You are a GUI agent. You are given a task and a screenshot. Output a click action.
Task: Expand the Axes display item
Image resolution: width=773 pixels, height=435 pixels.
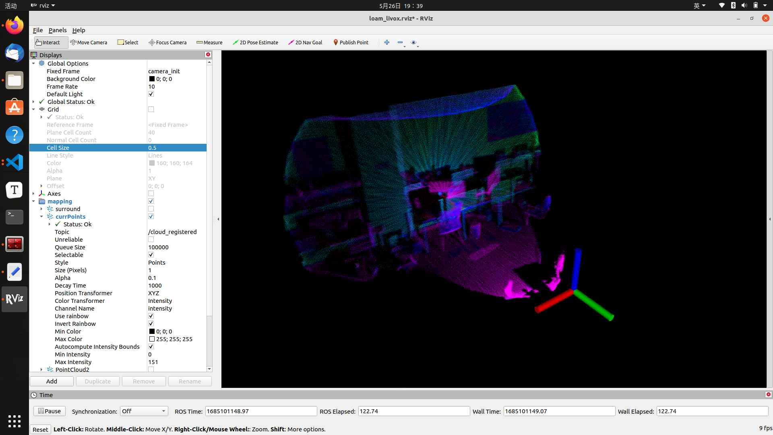(33, 193)
